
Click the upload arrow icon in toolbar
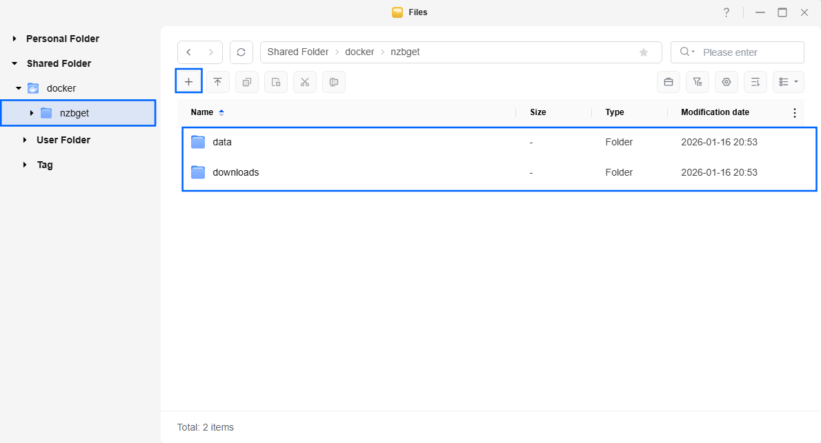click(217, 82)
